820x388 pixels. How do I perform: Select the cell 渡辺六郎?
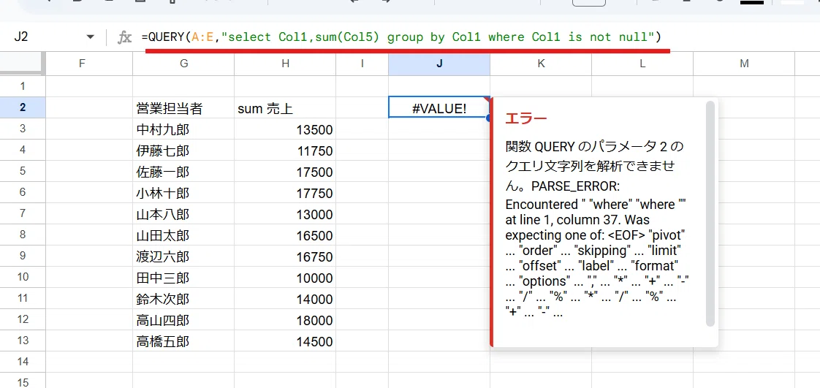[183, 256]
